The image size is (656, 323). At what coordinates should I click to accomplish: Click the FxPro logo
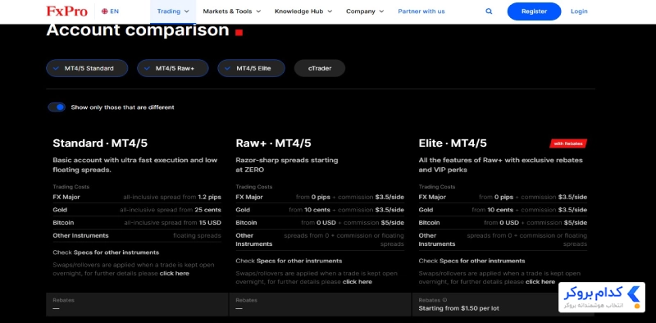coord(67,11)
